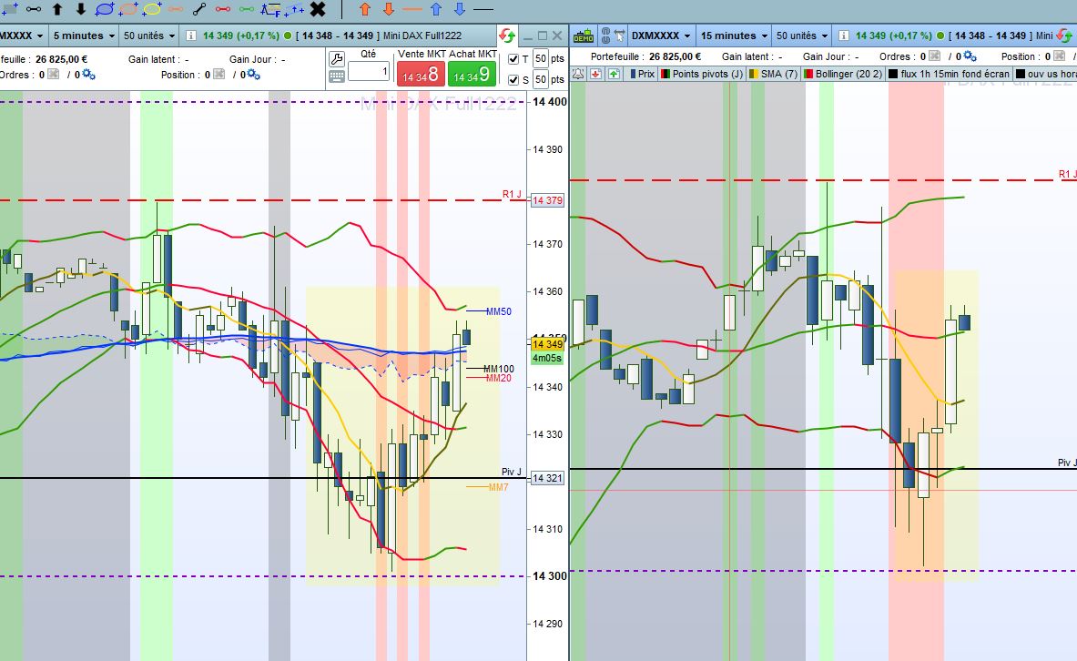Select the black diagonal line tool
The height and width of the screenshot is (661, 1077).
pyautogui.click(x=199, y=10)
